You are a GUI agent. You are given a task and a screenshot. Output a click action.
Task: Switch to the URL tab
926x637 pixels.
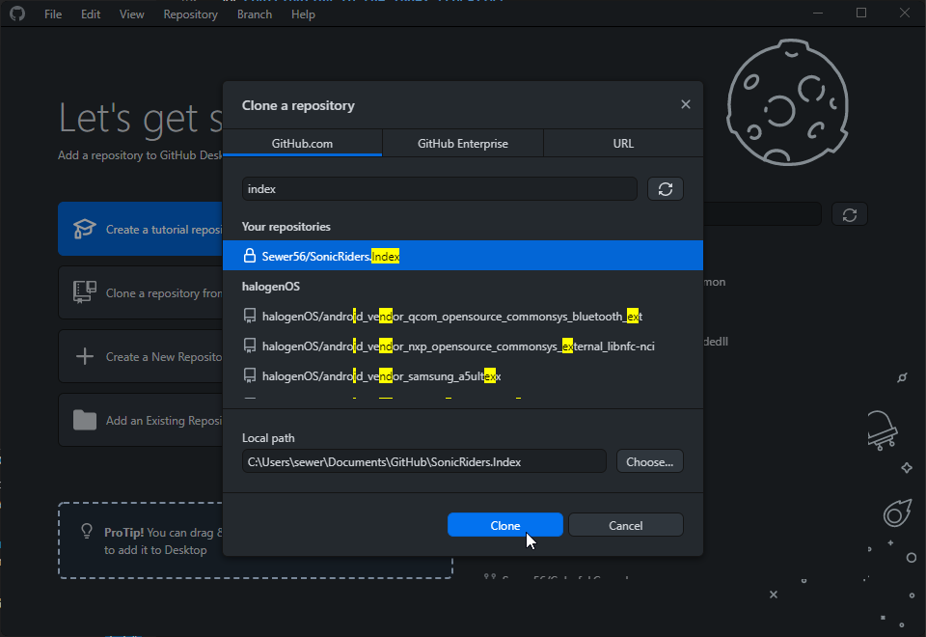point(623,143)
